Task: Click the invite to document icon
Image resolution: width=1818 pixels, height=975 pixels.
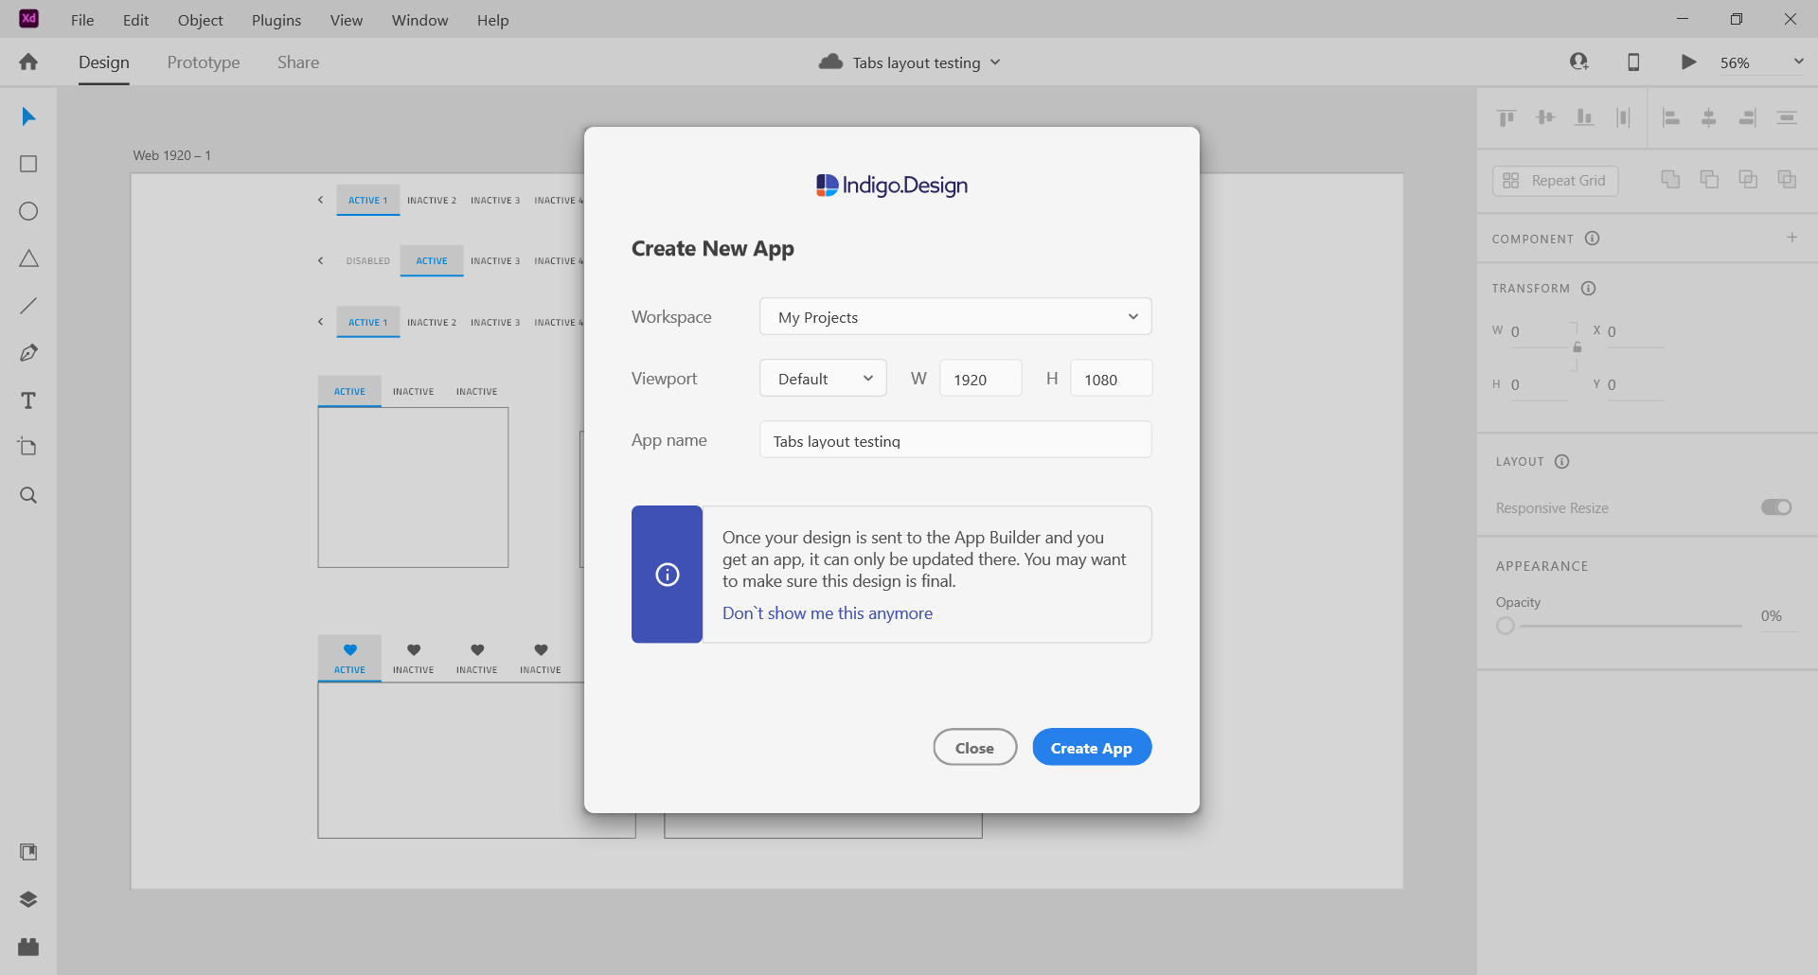Action: [x=1578, y=62]
